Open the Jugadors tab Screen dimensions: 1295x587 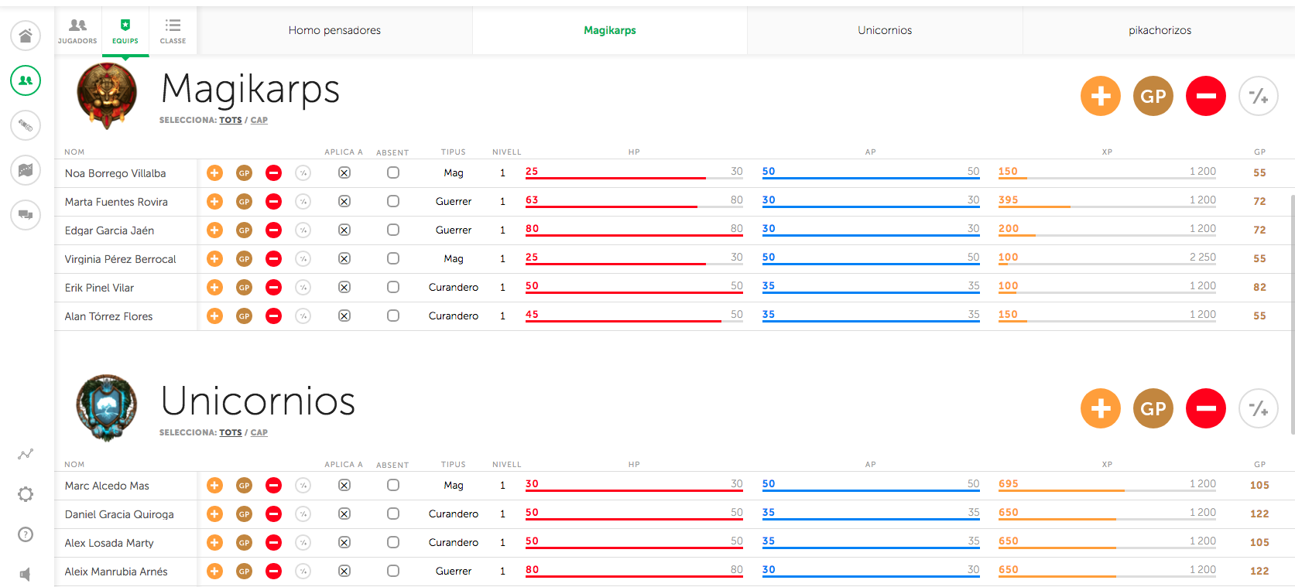click(x=77, y=31)
